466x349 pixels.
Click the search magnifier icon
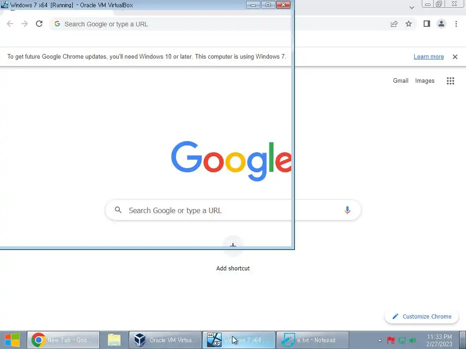tap(118, 210)
